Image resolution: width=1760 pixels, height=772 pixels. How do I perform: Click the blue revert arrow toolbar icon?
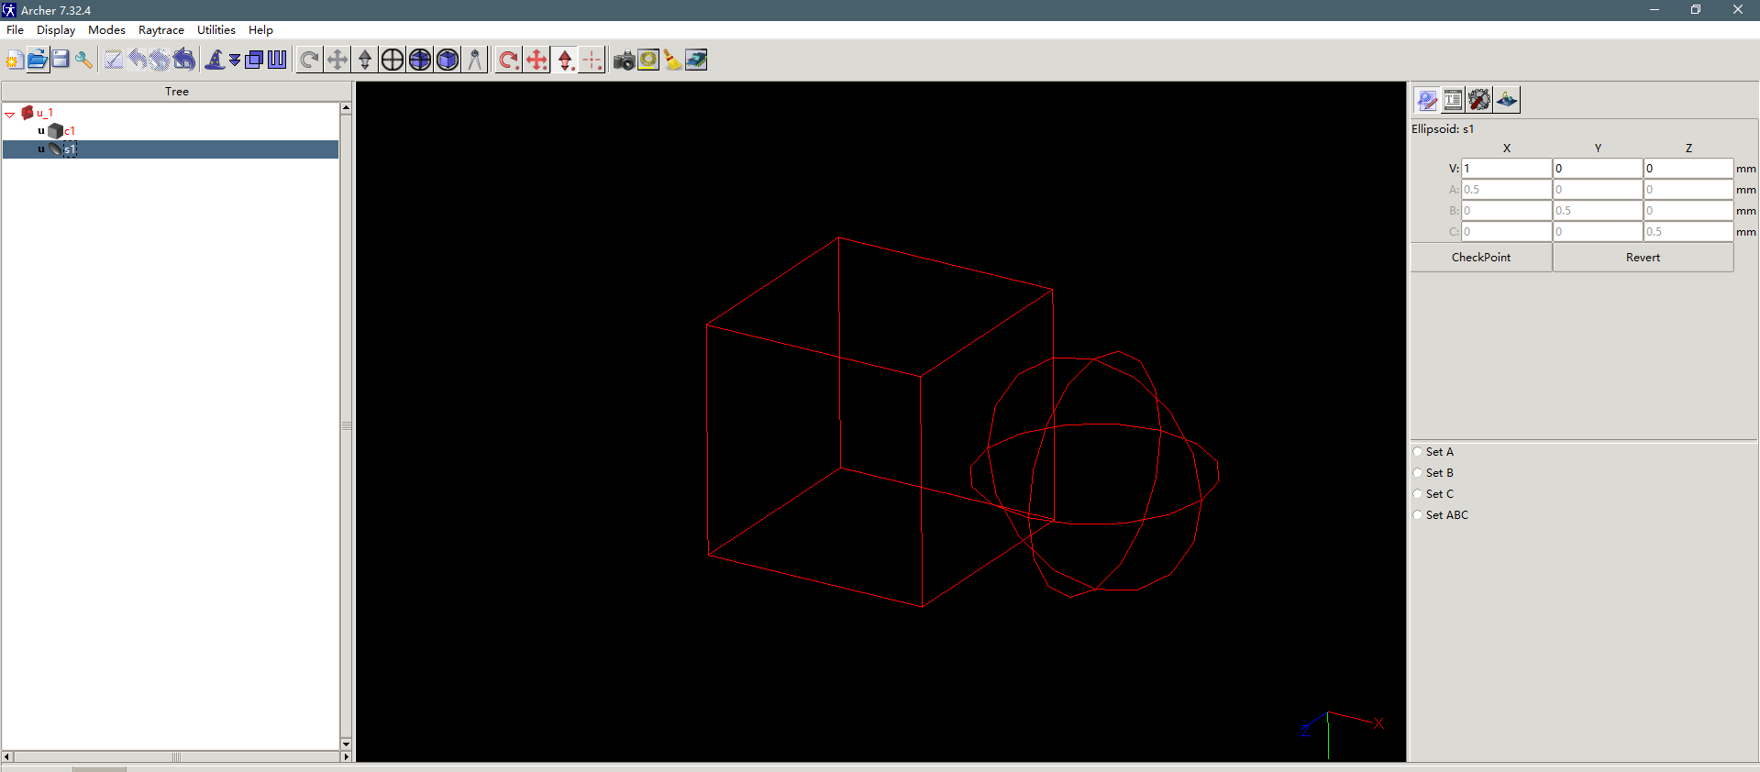click(184, 61)
